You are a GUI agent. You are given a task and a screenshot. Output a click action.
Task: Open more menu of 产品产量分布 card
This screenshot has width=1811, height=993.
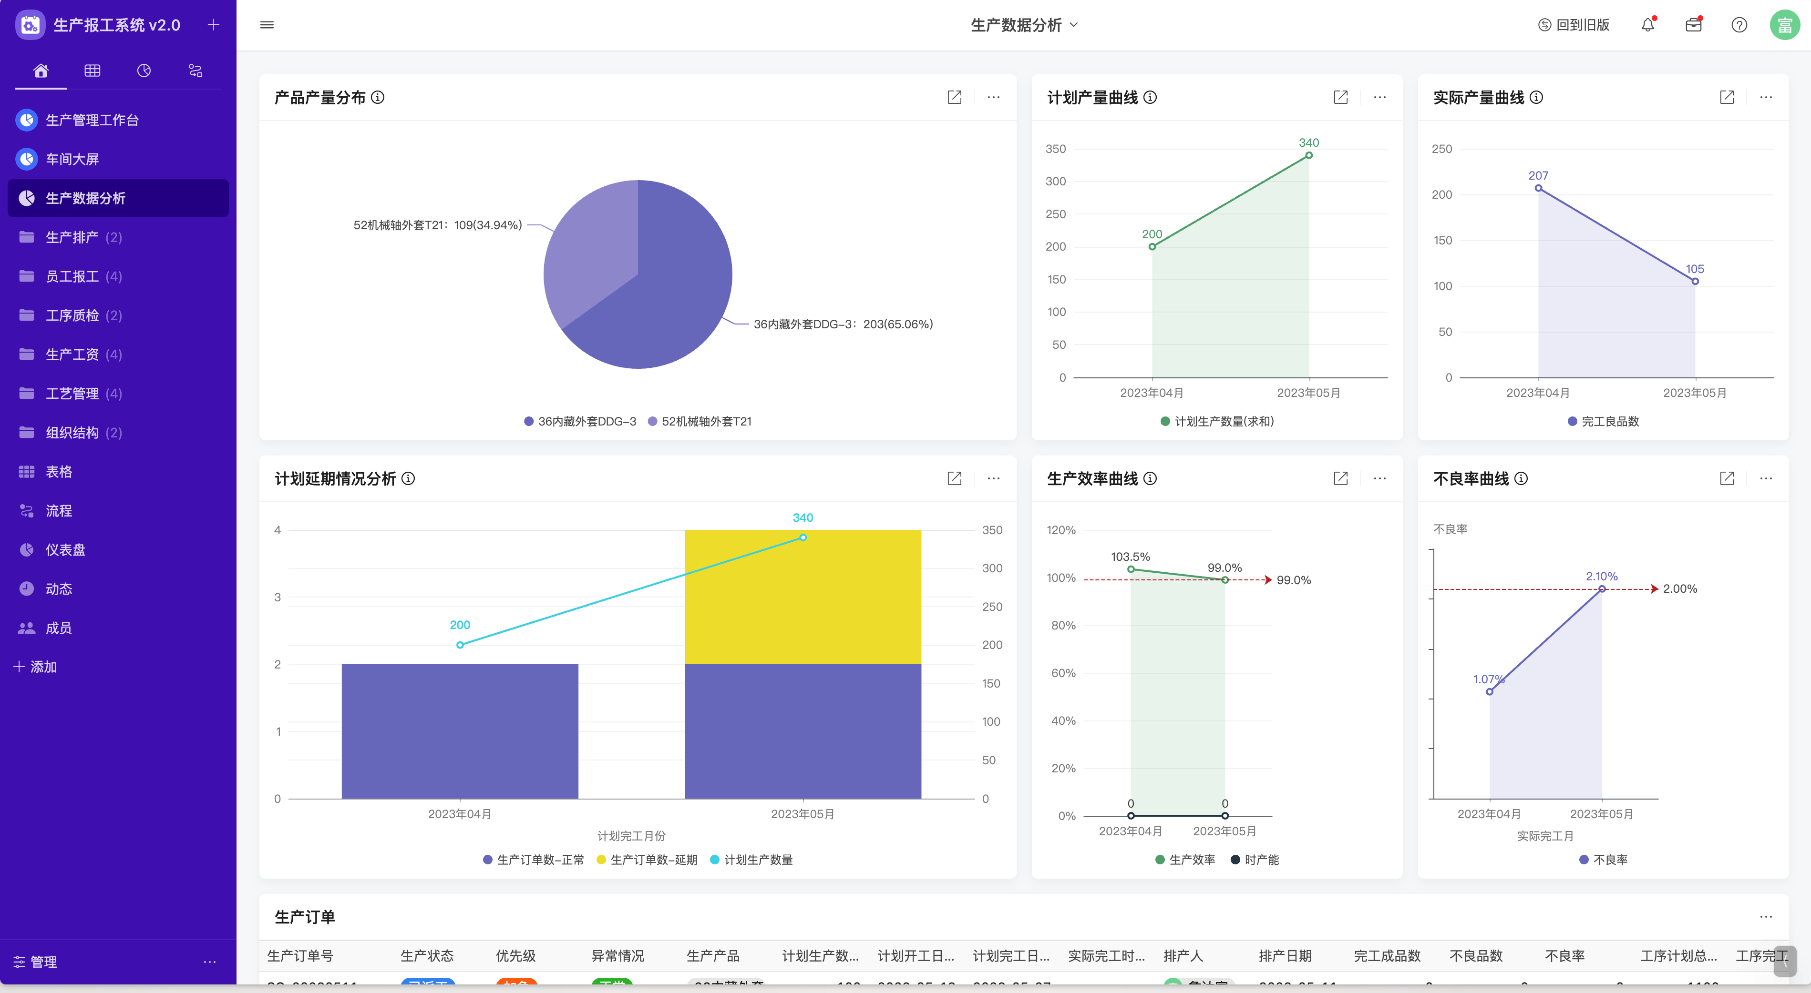tap(993, 98)
